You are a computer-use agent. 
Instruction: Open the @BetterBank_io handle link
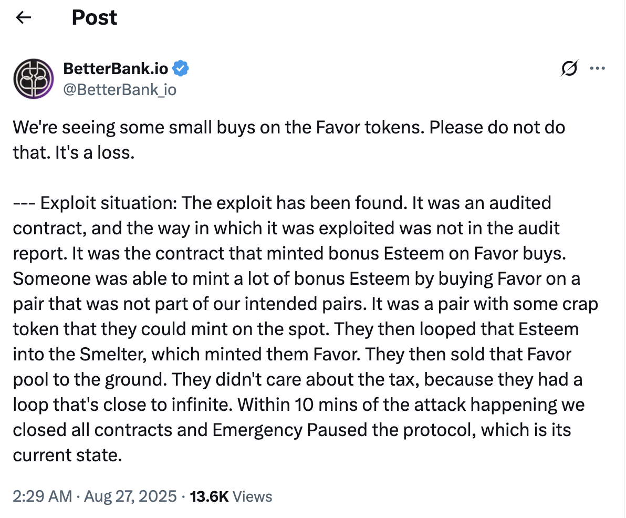click(120, 90)
